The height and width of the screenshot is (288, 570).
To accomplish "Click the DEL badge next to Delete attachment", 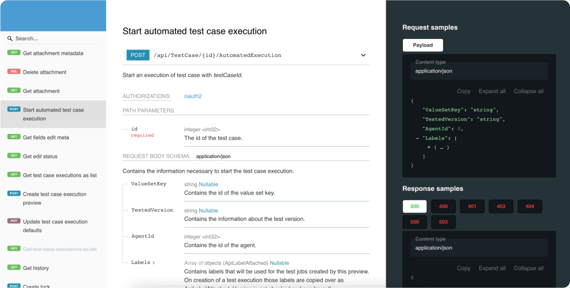I will pos(13,72).
